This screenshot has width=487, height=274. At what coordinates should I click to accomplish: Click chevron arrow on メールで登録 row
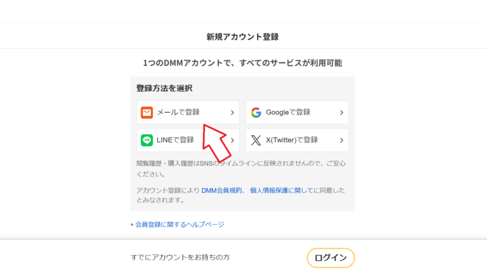click(233, 113)
